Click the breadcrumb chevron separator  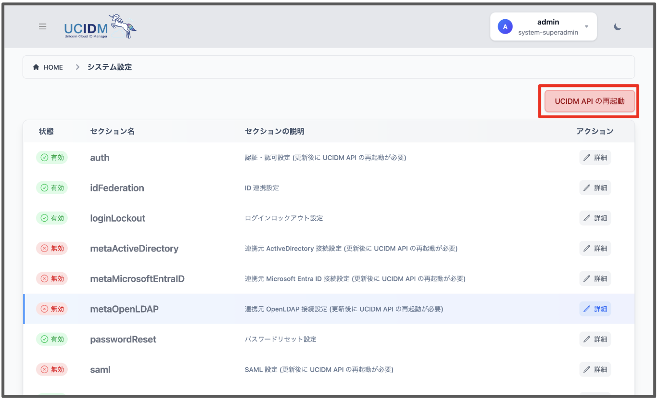tap(77, 67)
